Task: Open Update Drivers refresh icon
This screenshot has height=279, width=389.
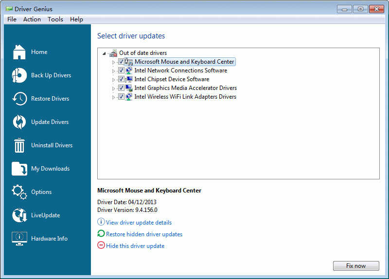Action: [19, 122]
